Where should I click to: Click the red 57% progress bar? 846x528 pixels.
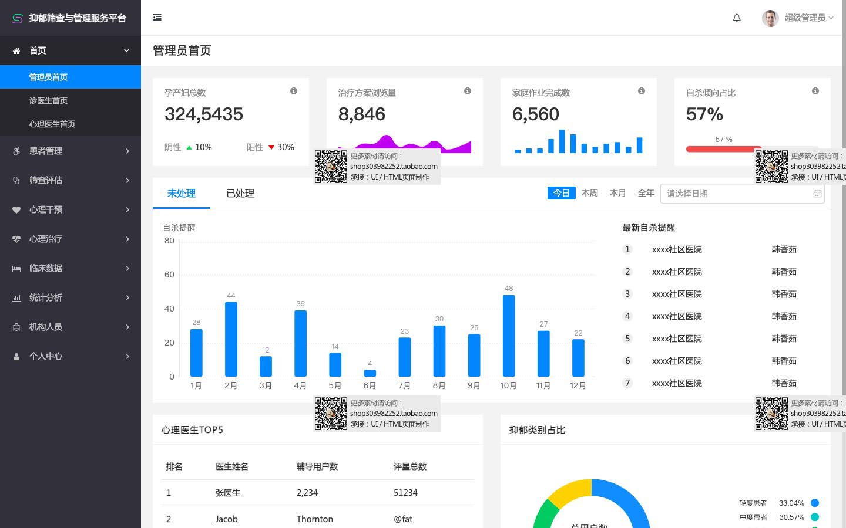(x=723, y=149)
